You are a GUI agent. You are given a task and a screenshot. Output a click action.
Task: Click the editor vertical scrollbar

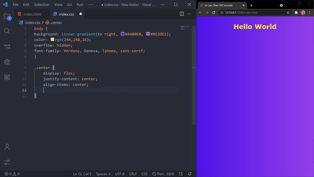[194, 75]
